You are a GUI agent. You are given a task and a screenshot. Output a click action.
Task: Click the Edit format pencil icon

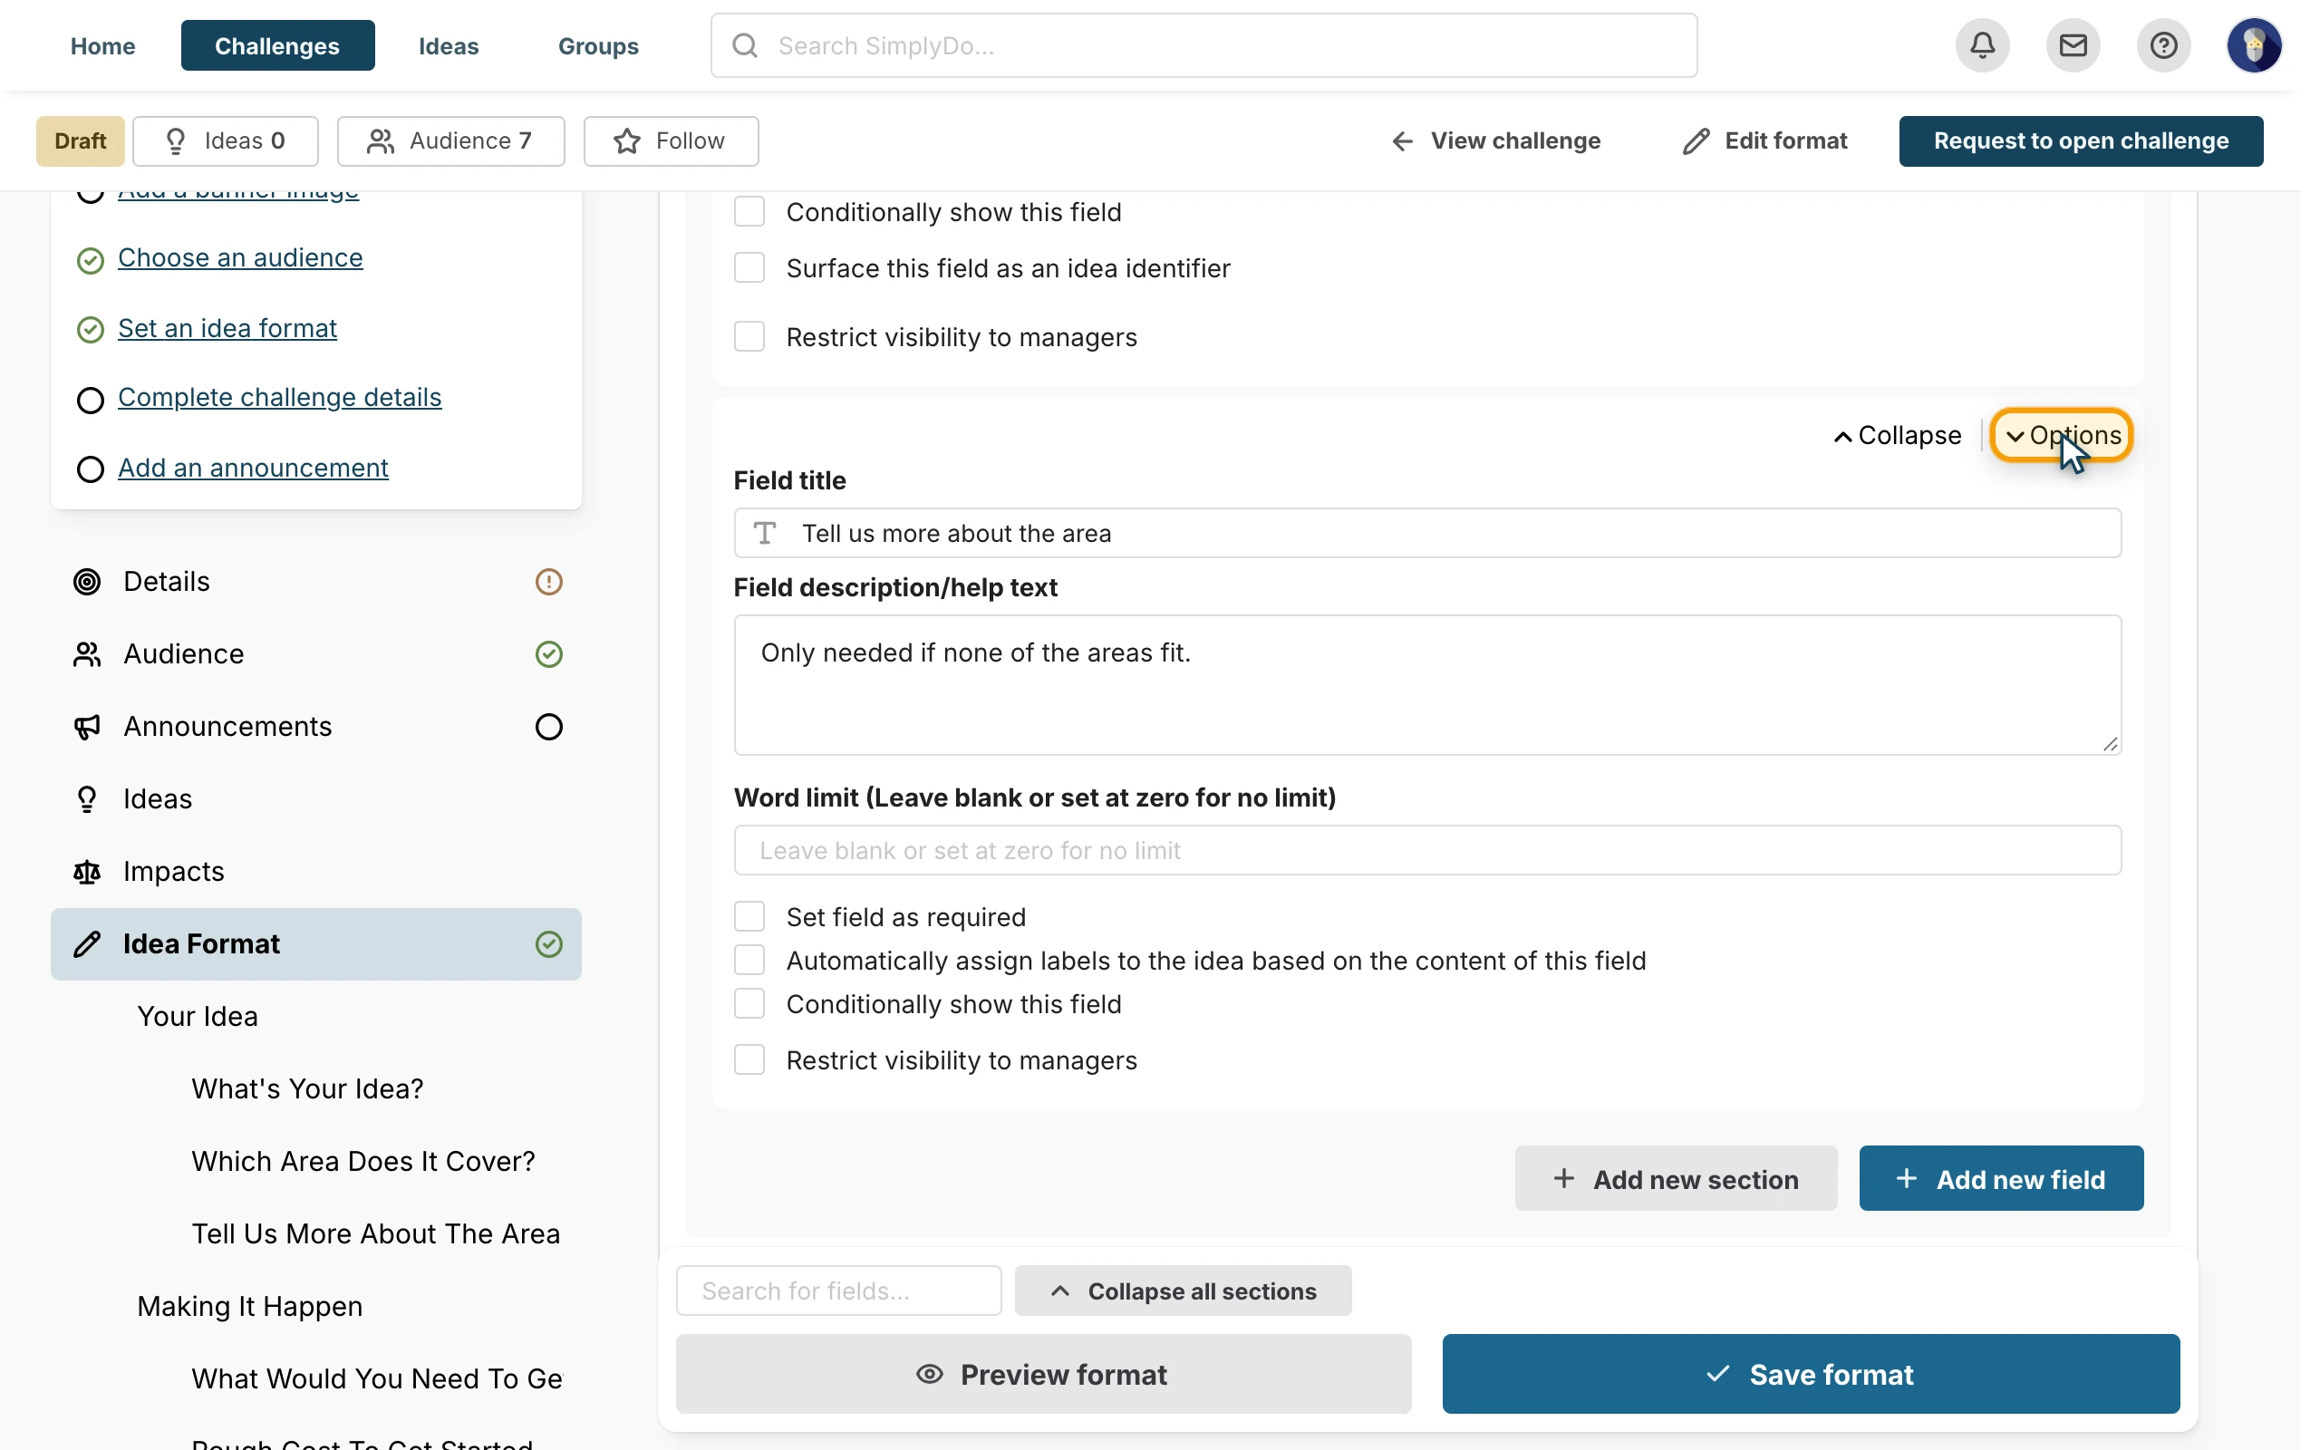1696,141
